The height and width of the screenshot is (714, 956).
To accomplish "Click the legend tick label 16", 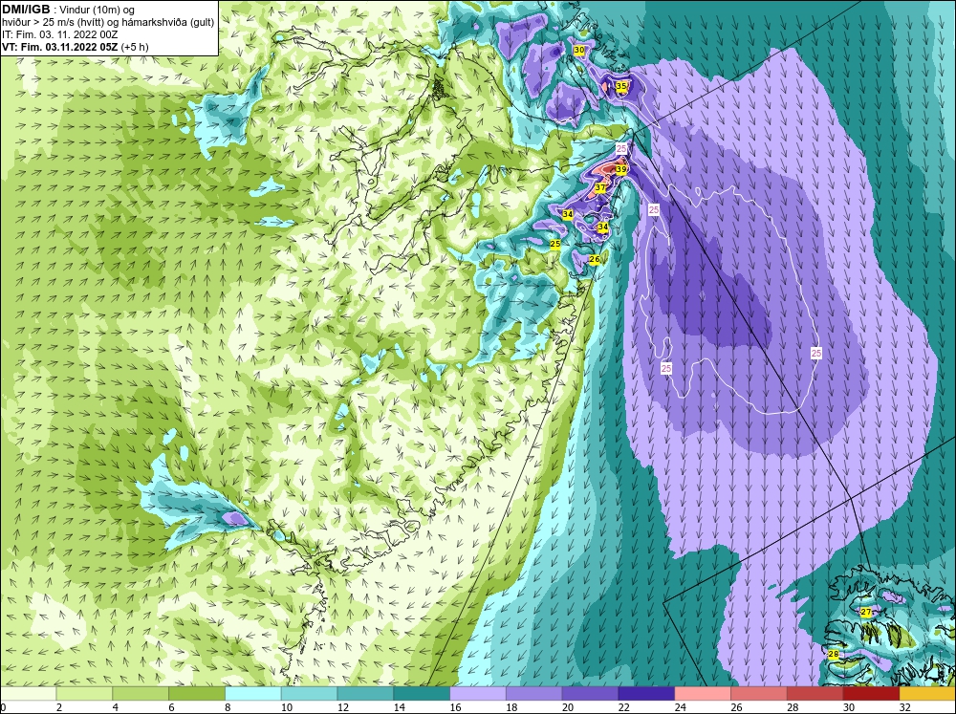I will click(455, 707).
